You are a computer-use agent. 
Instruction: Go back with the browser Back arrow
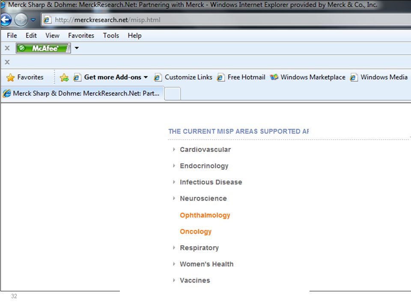pyautogui.click(x=6, y=20)
